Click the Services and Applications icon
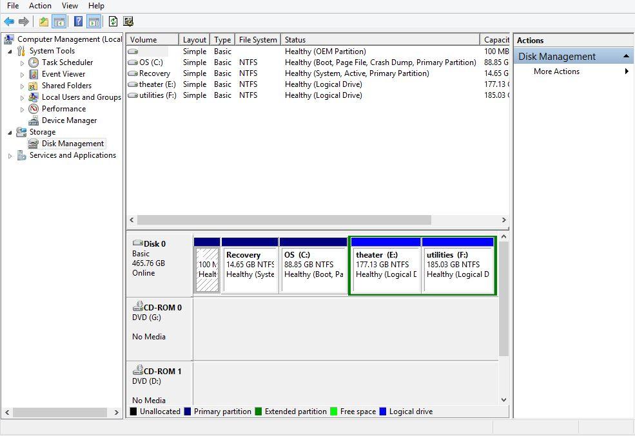The width and height of the screenshot is (635, 436). pyautogui.click(x=21, y=155)
